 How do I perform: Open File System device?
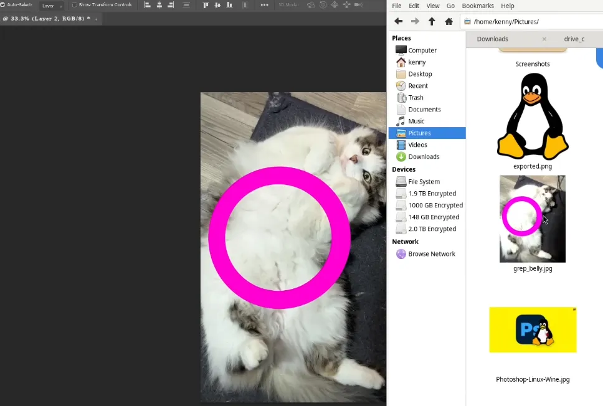(427, 181)
